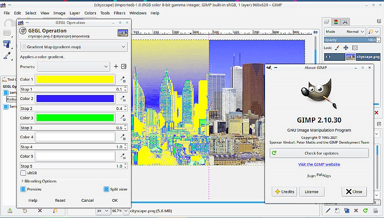The width and height of the screenshot is (384, 218).
Task: Switch to the Paths tab
Action: click(345, 22)
